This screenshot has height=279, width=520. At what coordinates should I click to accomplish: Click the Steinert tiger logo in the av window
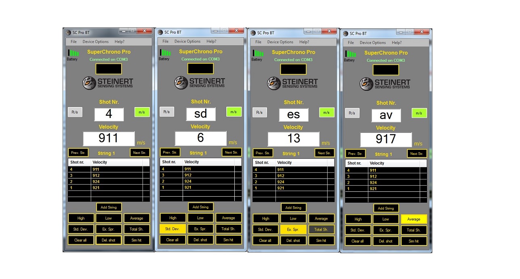[x=367, y=84]
